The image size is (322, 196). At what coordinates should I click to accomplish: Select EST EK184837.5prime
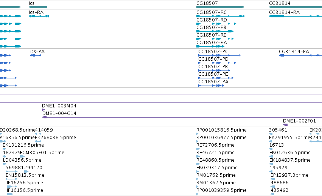[290, 160]
